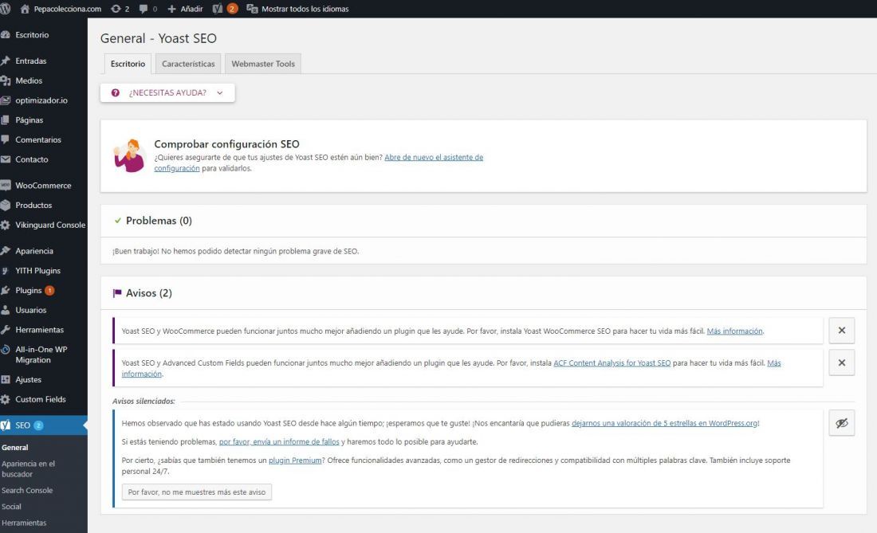Click Mostrar todos los idiomas
This screenshot has height=533, width=877.
coord(297,9)
